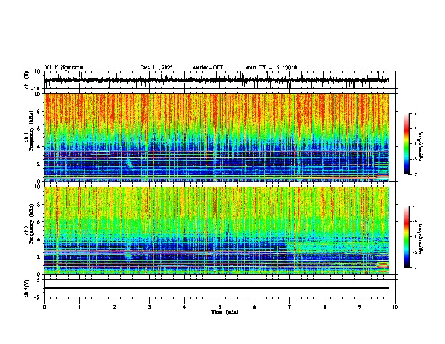
Task: Click the "5" tick on ch.3(V) axis
Action: pyautogui.click(x=39, y=280)
